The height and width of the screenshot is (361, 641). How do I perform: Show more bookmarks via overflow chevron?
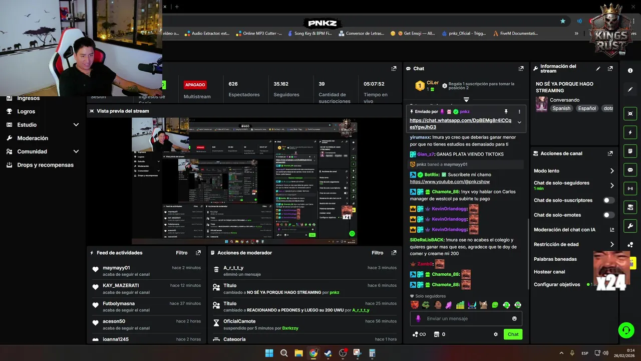point(576,34)
